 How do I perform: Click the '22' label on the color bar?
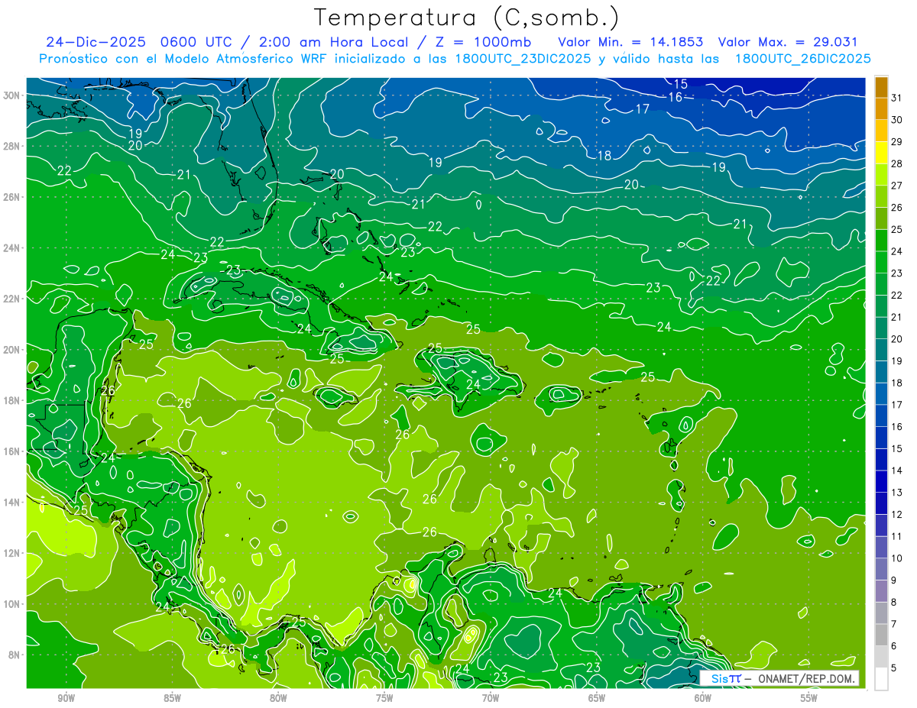point(897,296)
